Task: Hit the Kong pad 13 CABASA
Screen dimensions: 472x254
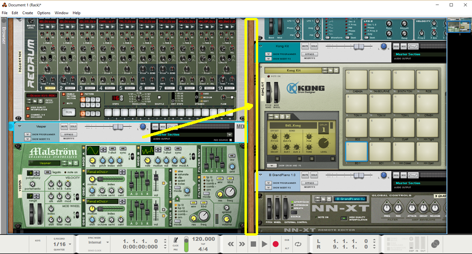Action: (x=357, y=79)
